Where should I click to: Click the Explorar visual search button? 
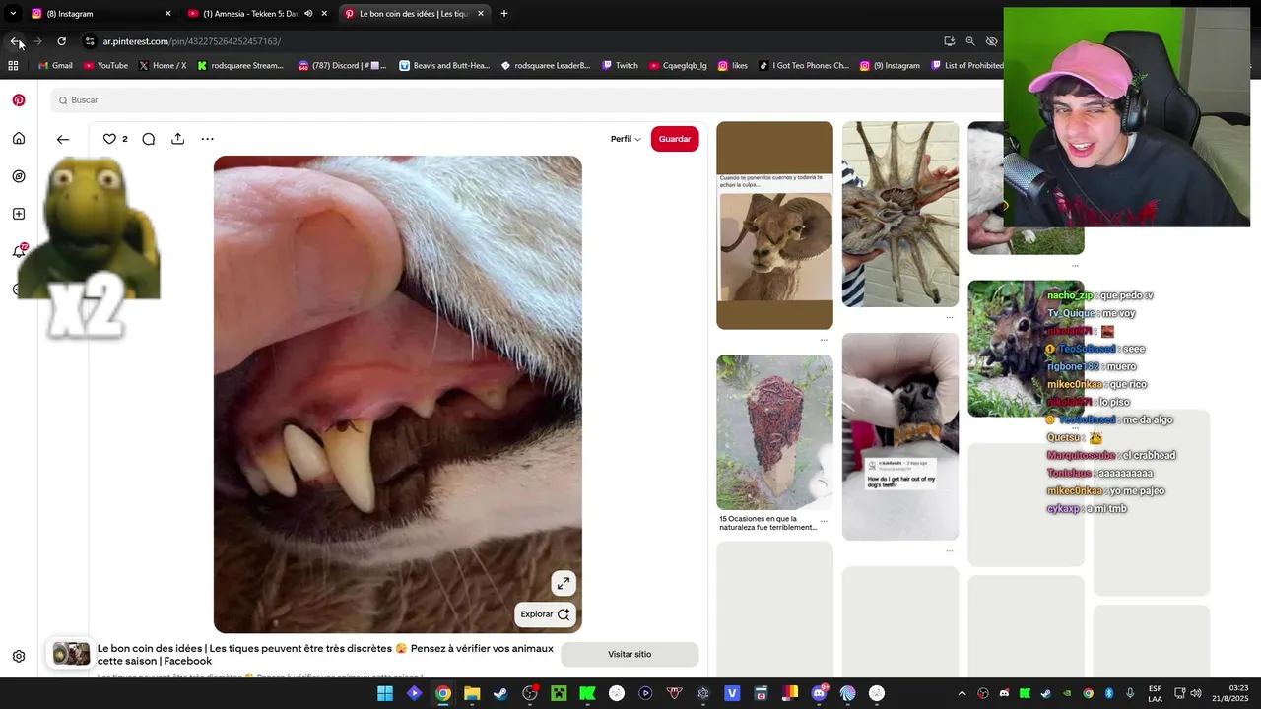(x=545, y=614)
